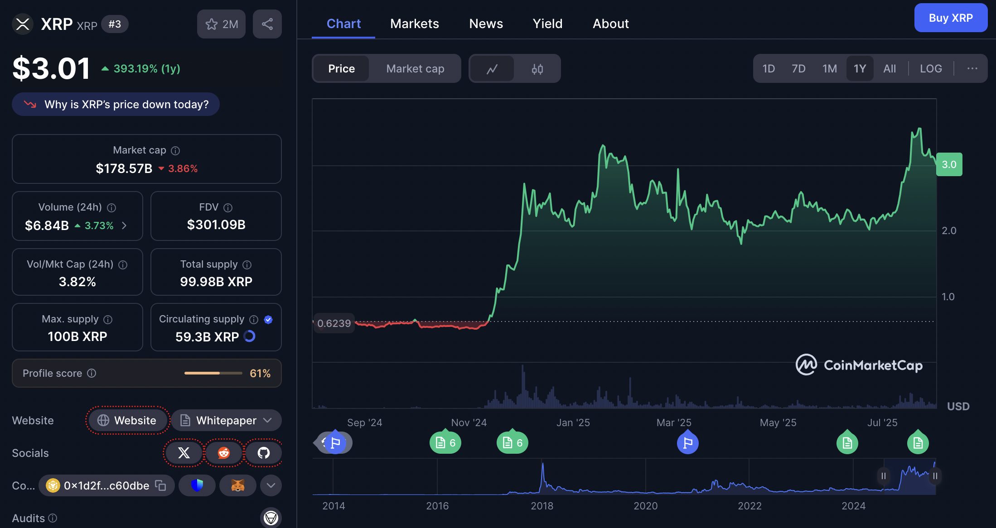996x528 pixels.
Task: Open the Markets tab
Action: click(x=415, y=24)
